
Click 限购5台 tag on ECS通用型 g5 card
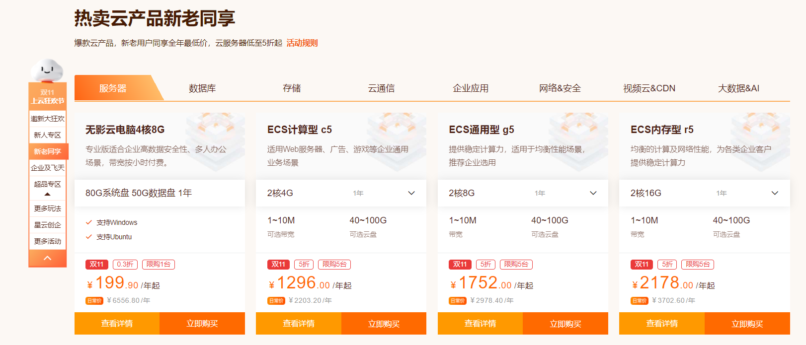pyautogui.click(x=516, y=265)
